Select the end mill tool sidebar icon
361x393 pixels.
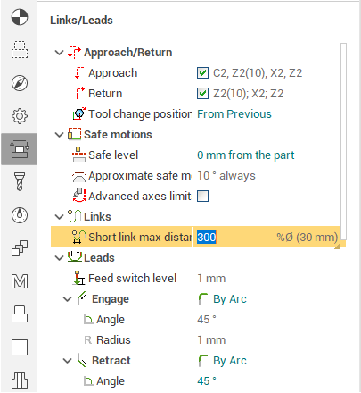(20, 181)
